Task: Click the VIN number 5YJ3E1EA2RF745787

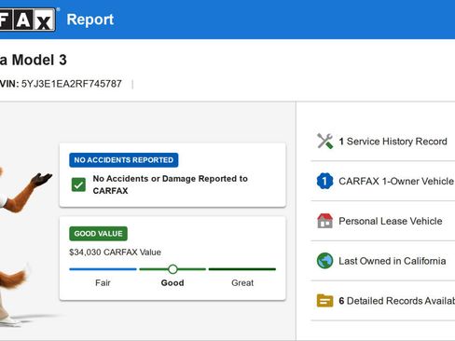Action: 72,84
